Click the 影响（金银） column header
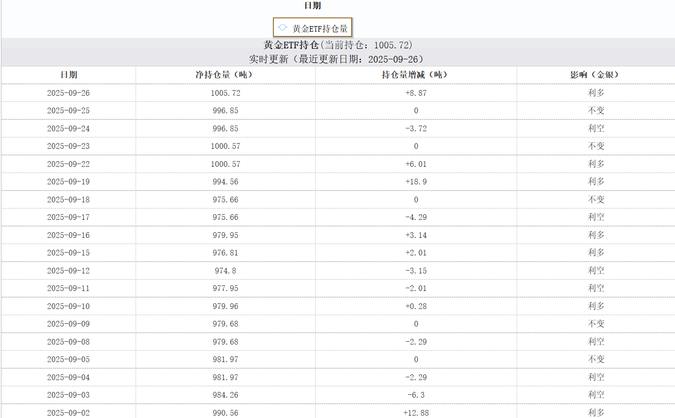Viewport: 675px width, 418px height. pyautogui.click(x=596, y=75)
